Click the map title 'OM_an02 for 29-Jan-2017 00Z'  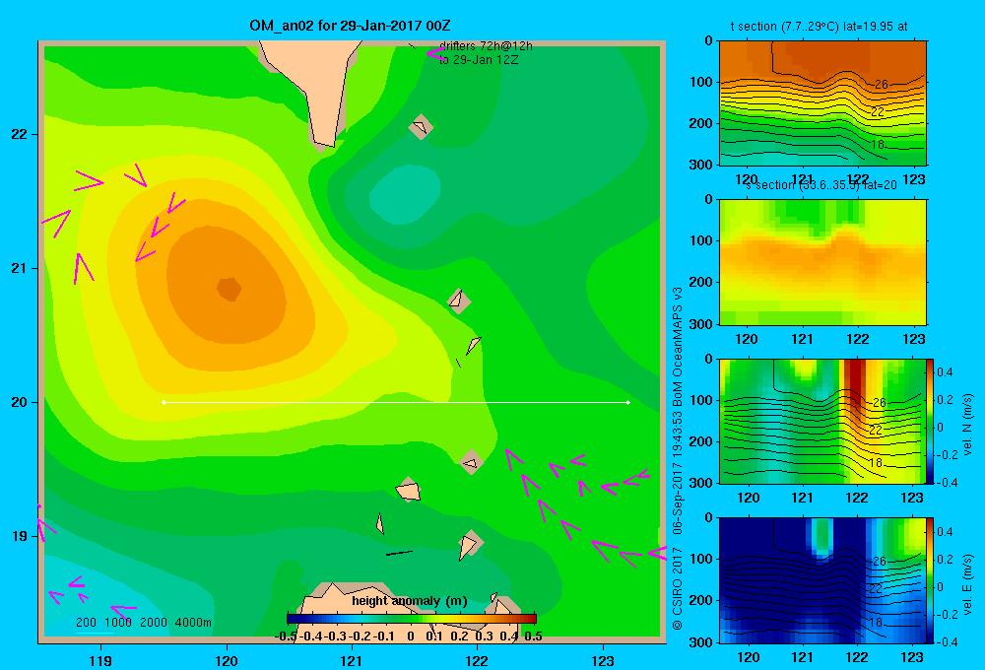point(350,26)
